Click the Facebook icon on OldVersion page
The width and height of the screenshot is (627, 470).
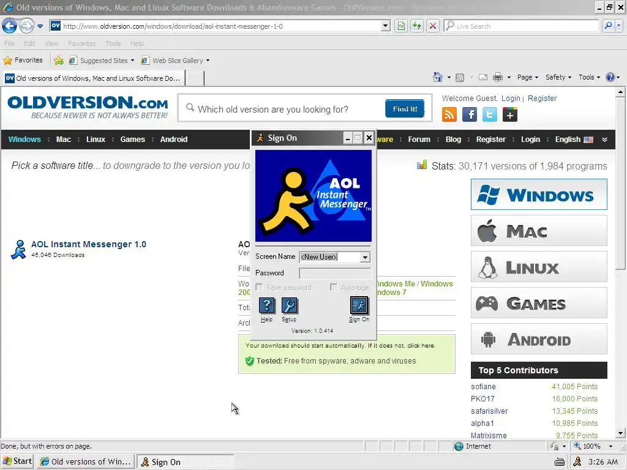tap(470, 114)
